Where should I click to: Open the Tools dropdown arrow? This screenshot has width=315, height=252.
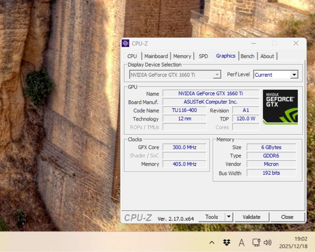click(229, 217)
